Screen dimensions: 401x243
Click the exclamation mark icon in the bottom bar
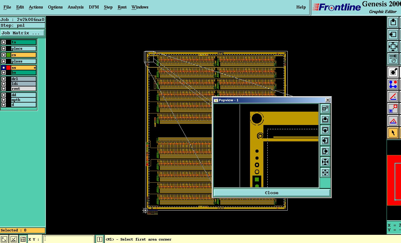pyautogui.click(x=100, y=239)
